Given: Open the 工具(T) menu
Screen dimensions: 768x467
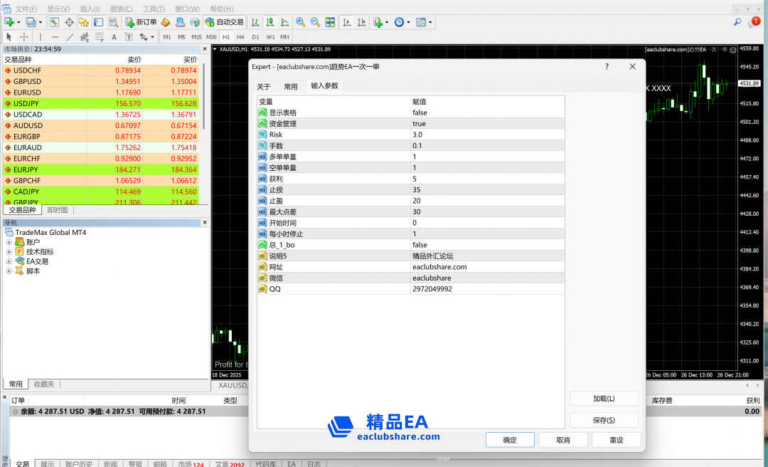Looking at the screenshot, I should click(154, 9).
